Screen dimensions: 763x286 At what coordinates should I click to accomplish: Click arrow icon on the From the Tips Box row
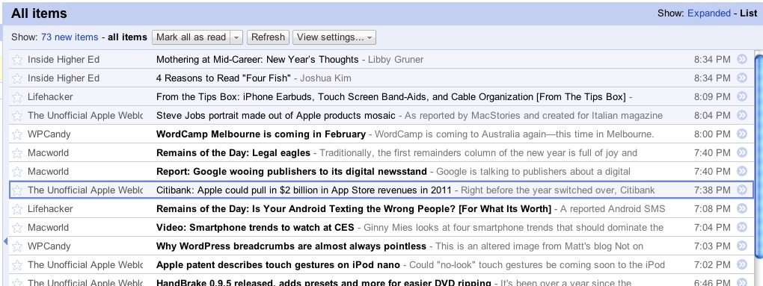741,96
